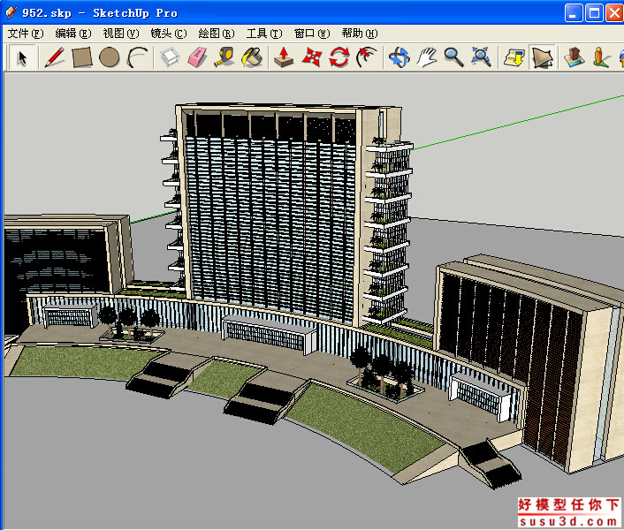Click the SketchUp title bar app icon
The height and width of the screenshot is (530, 624).
pyautogui.click(x=11, y=12)
